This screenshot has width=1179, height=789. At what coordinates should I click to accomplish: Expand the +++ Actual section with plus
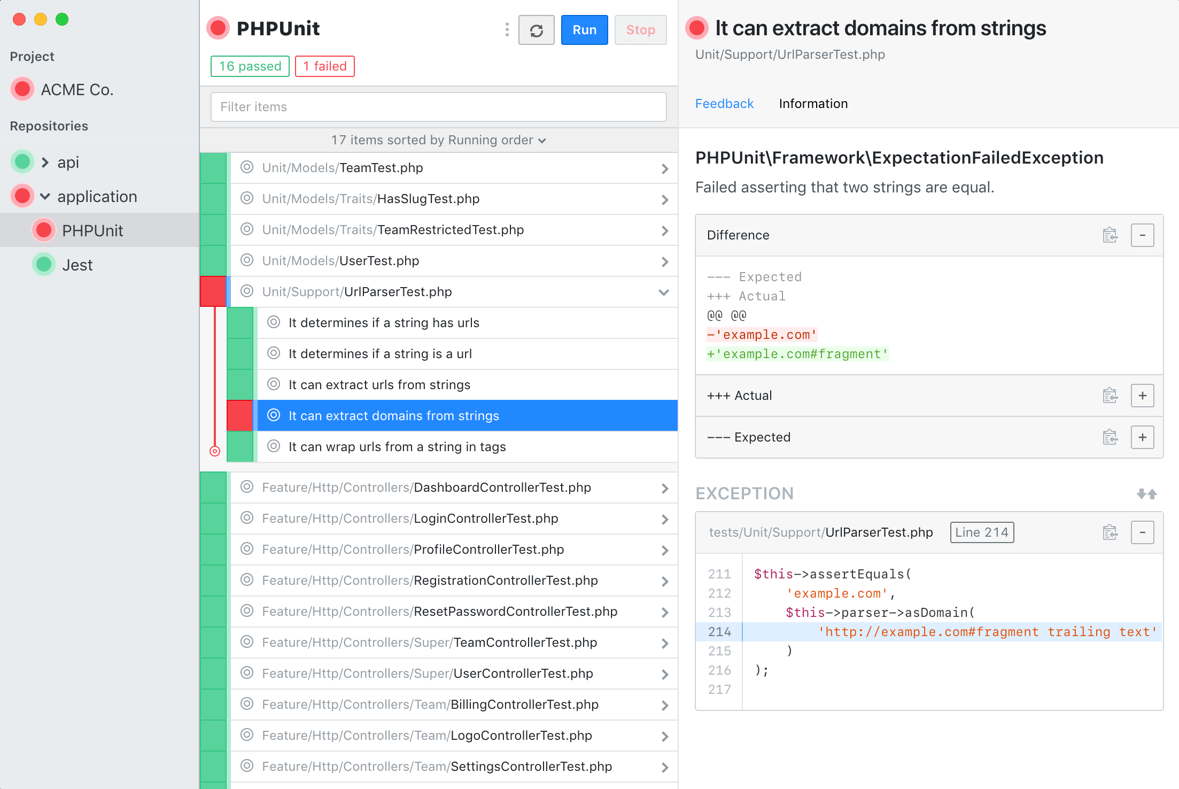[1142, 396]
